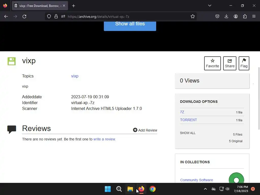
Task: Click Add Review
Action: (x=145, y=130)
